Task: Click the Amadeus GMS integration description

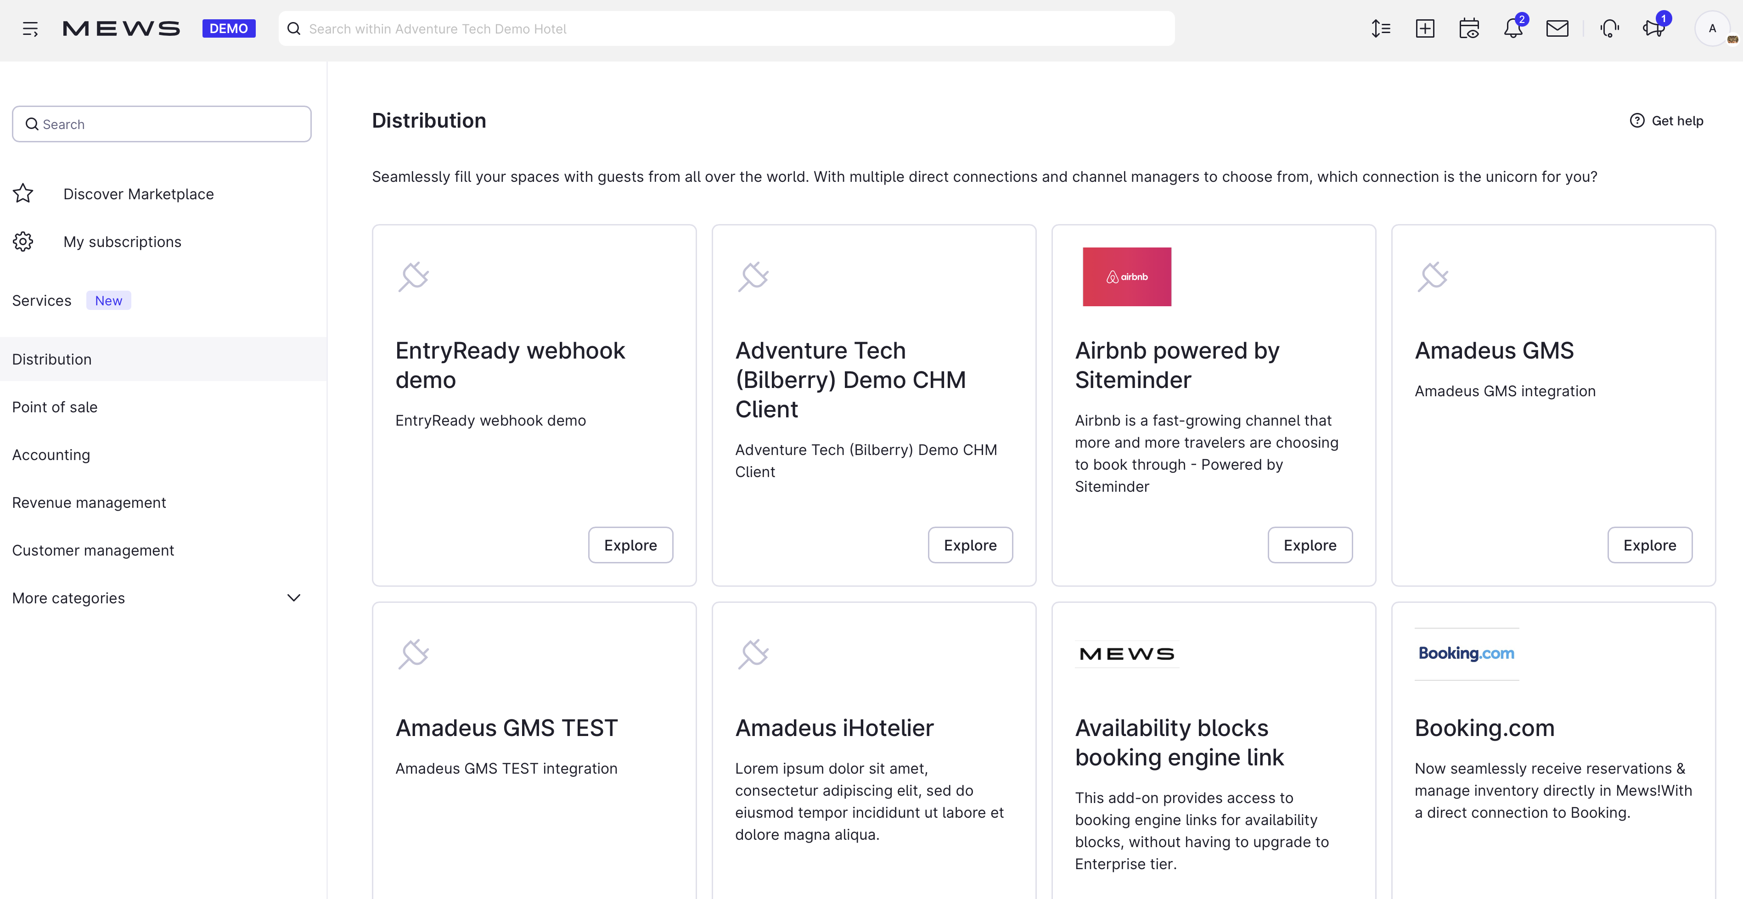Action: click(1505, 391)
